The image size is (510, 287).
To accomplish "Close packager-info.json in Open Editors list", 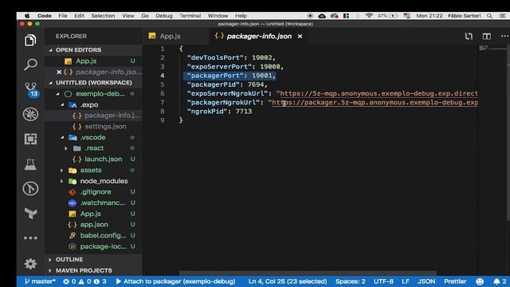I will pyautogui.click(x=59, y=72).
